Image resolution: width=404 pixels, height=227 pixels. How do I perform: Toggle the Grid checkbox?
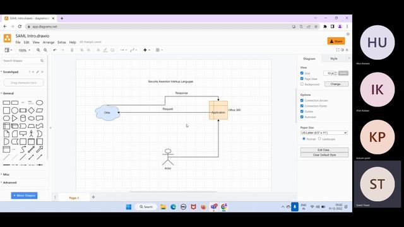[302, 73]
